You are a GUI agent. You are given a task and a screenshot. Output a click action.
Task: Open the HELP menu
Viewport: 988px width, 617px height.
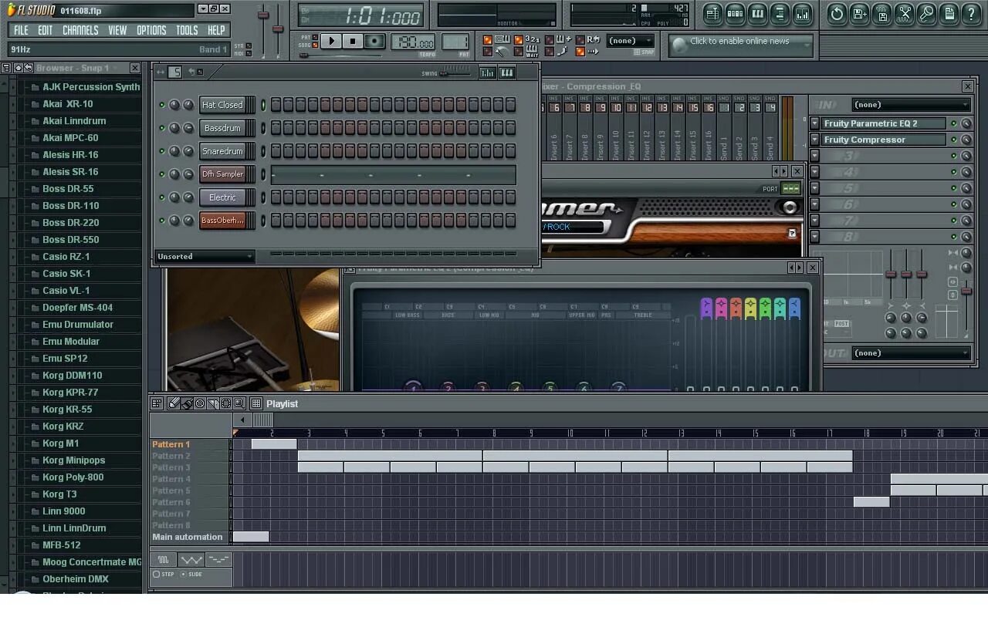[216, 30]
